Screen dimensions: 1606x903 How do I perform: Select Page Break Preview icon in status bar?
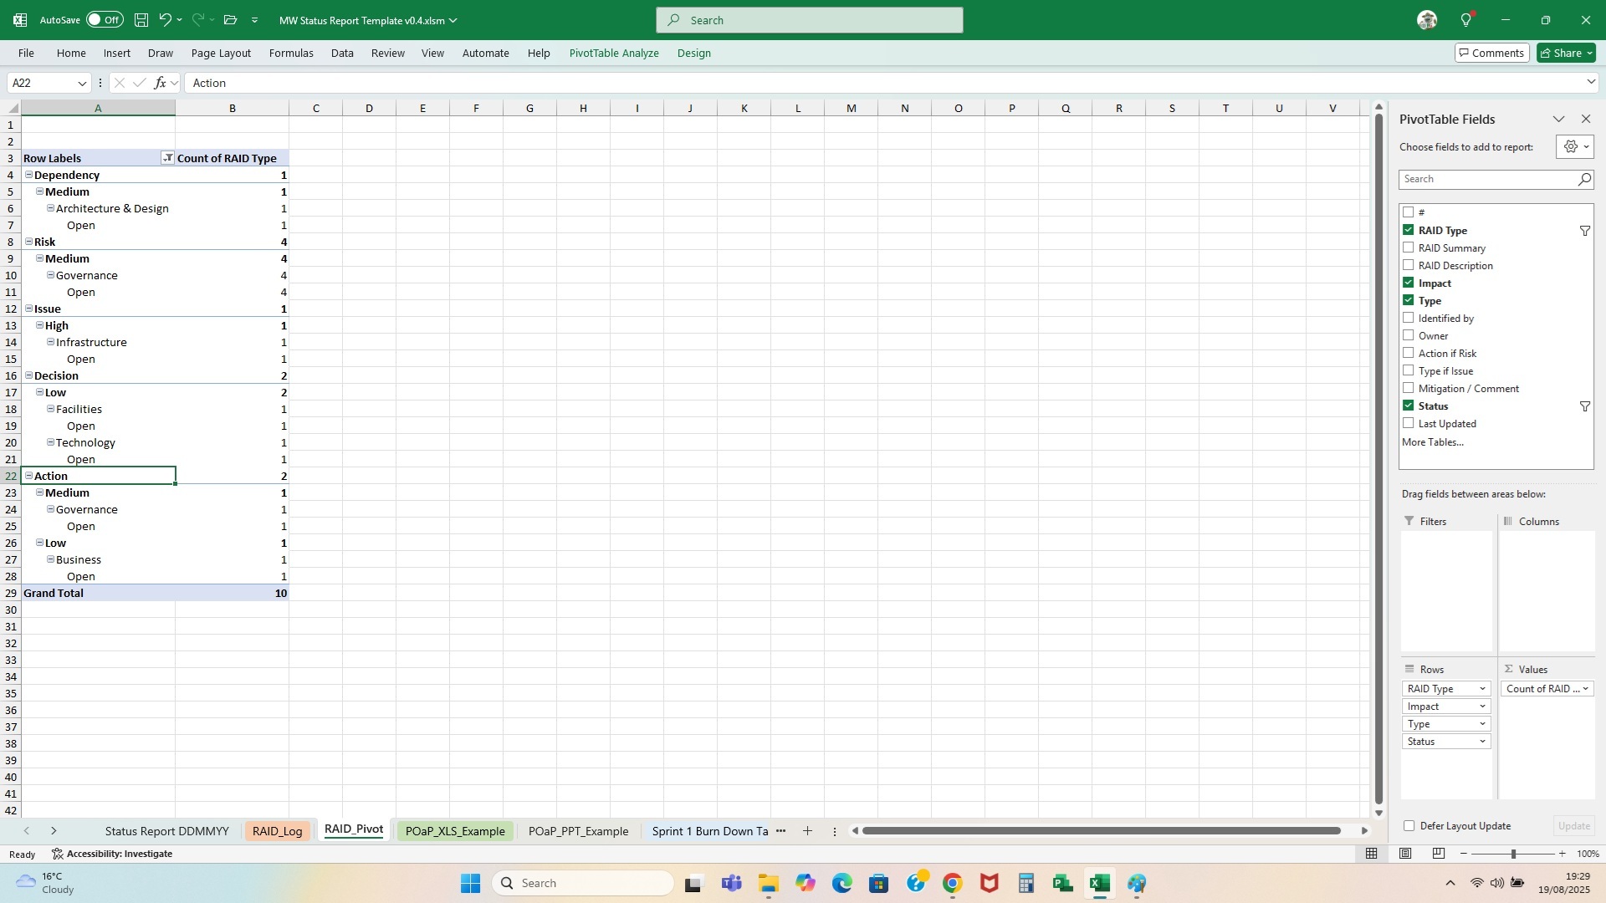pyautogui.click(x=1439, y=854)
